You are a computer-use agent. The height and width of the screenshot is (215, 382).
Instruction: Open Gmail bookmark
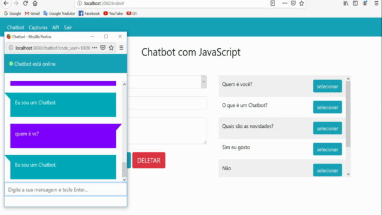[x=32, y=13]
